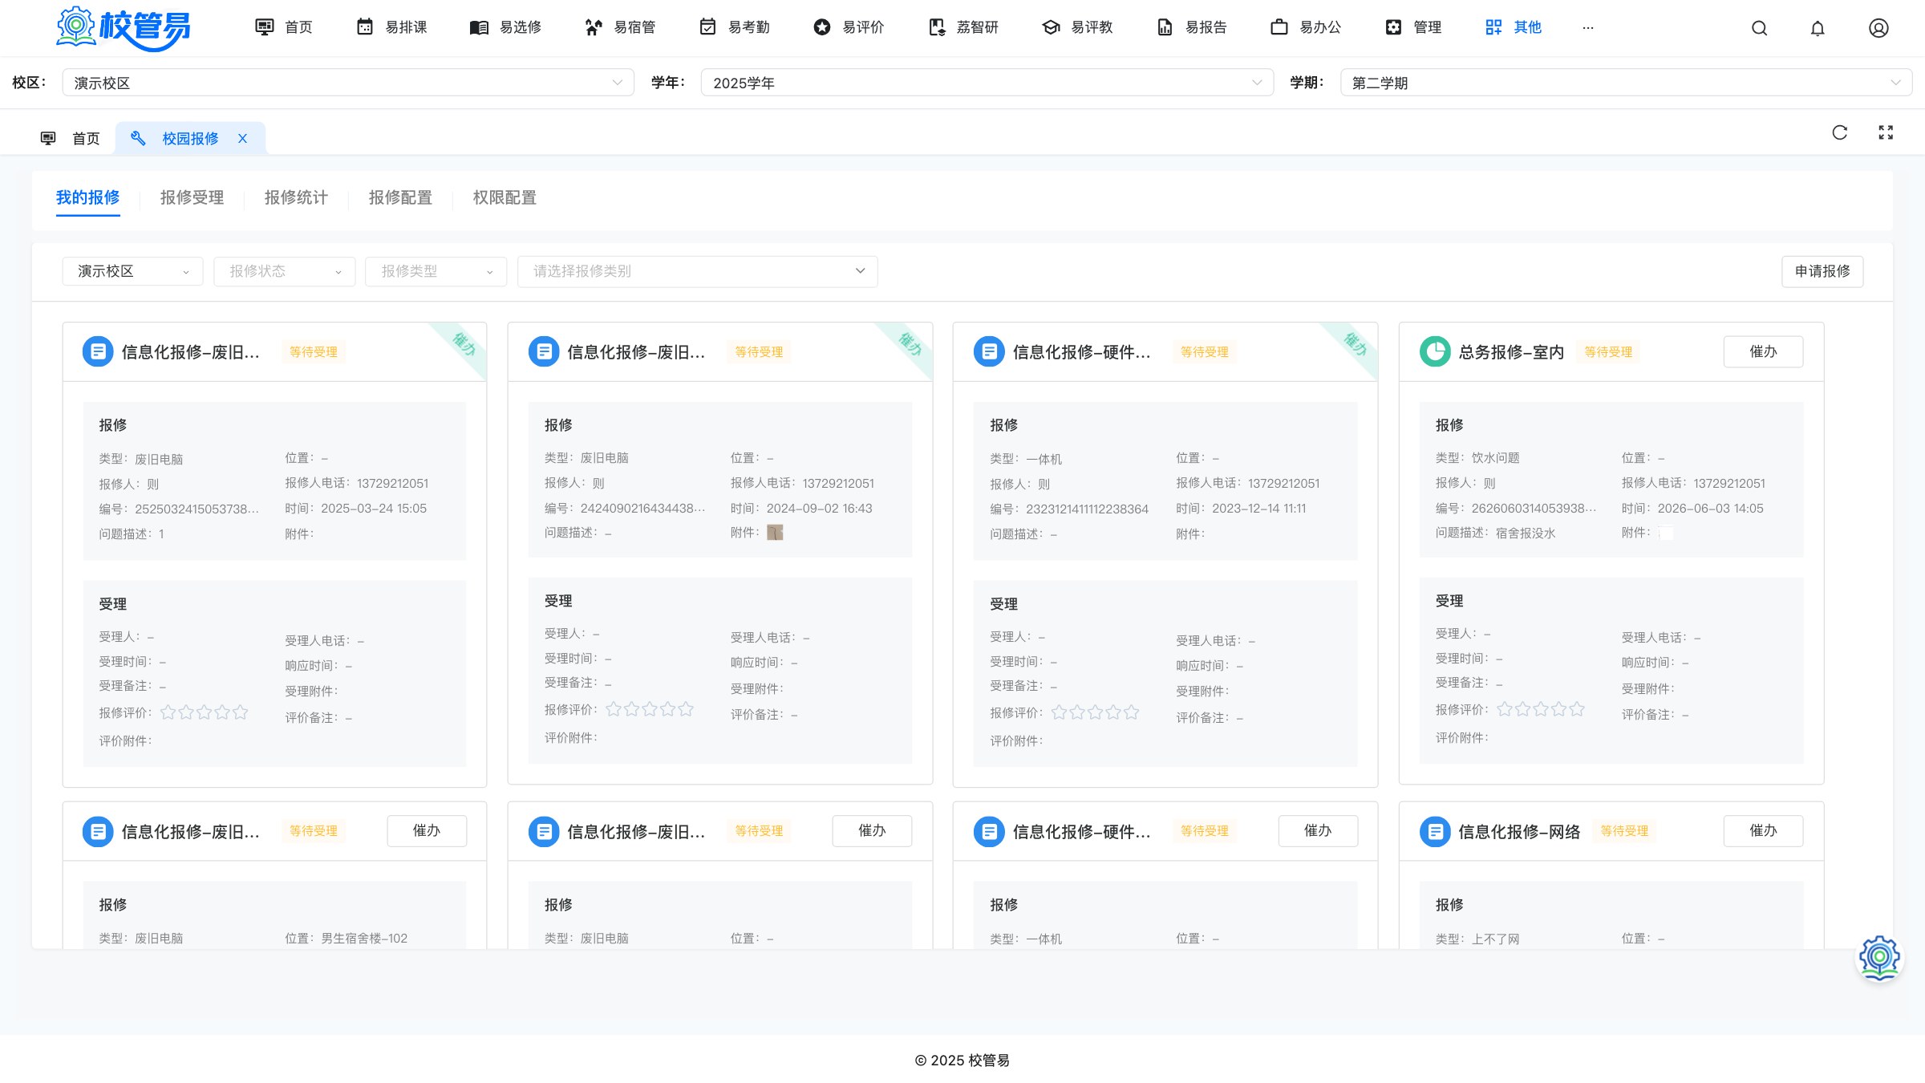Click 催办 on the 男生宿舍楼-102 card
Screen dimensions: 1925x1083
(x=427, y=831)
